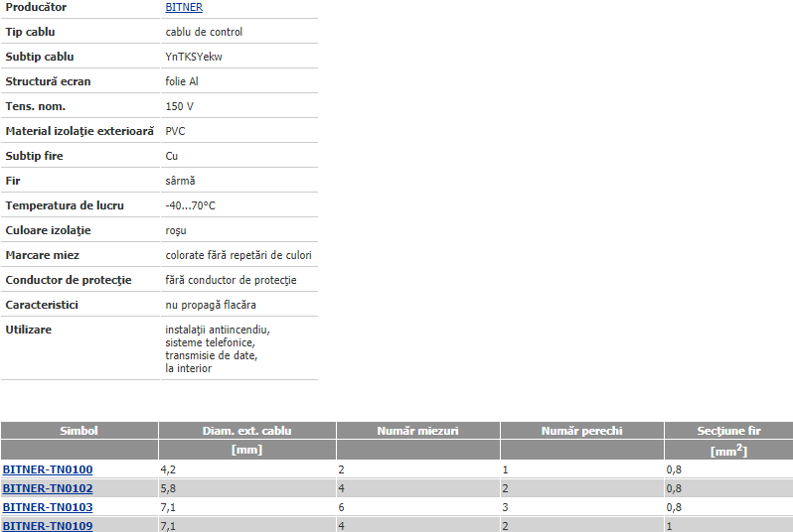Select diameter 4,2 in BITNER-TN0100 row
The image size is (793, 532).
point(168,469)
